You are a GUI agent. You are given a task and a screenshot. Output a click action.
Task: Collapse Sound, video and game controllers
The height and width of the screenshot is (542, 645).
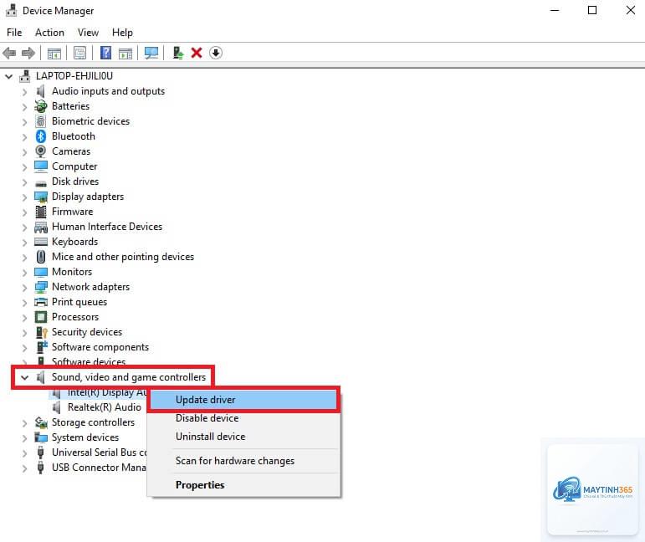[x=25, y=377]
